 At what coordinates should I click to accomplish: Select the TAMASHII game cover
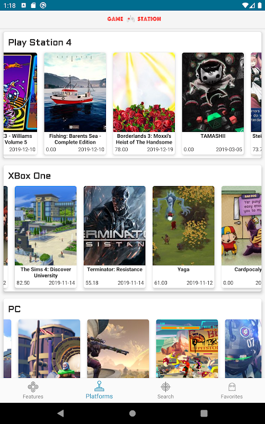213,92
